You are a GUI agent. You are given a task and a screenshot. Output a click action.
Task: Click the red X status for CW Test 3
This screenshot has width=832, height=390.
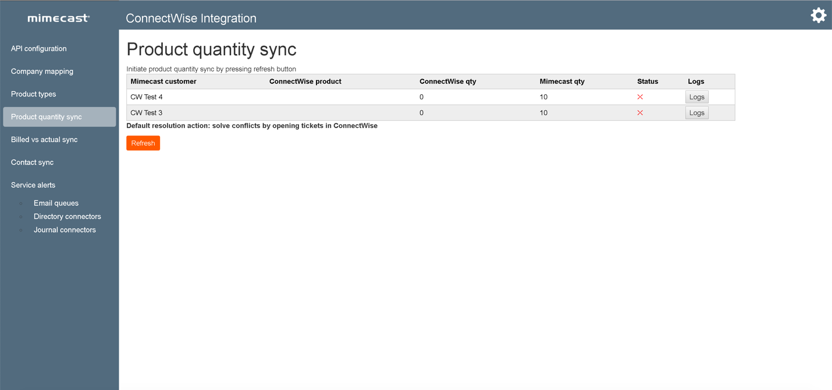(x=640, y=112)
